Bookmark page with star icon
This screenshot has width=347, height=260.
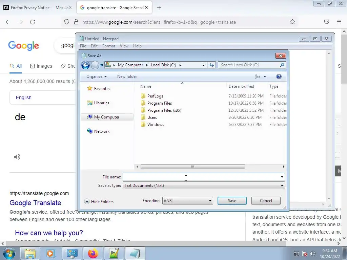click(x=292, y=22)
